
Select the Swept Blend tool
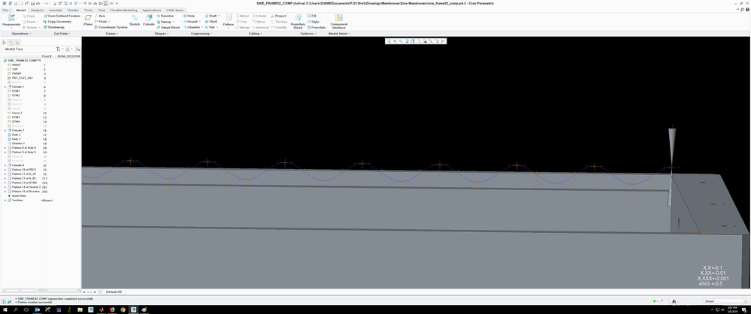pyautogui.click(x=168, y=27)
